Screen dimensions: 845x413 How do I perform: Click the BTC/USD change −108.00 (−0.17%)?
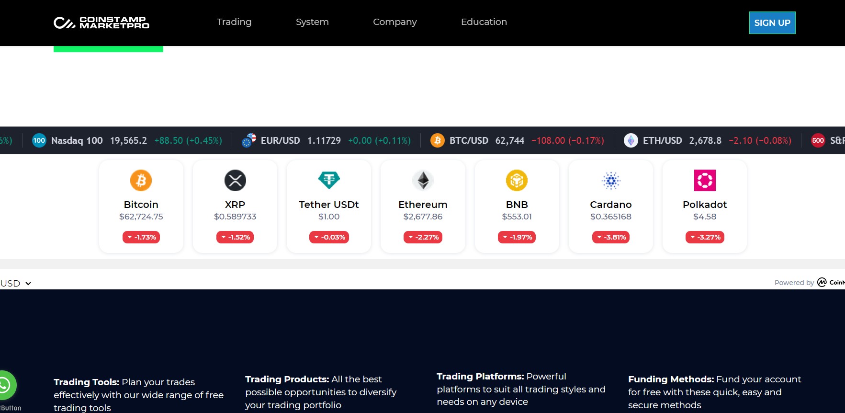[x=568, y=140]
